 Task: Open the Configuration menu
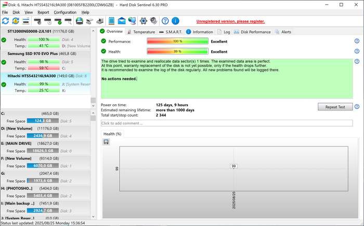[x=65, y=12]
